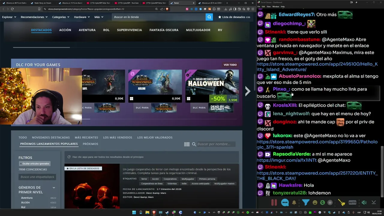Open the Pathologic 3 Steam link in chat
384x216 pixels.
[317, 144]
